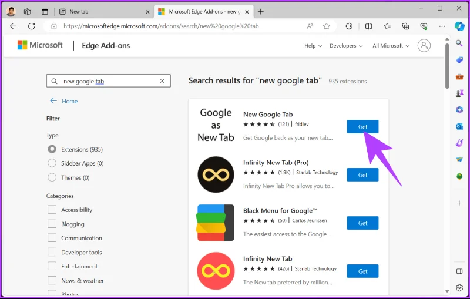Close the Microsoft Edge Add-ons tab

247,12
